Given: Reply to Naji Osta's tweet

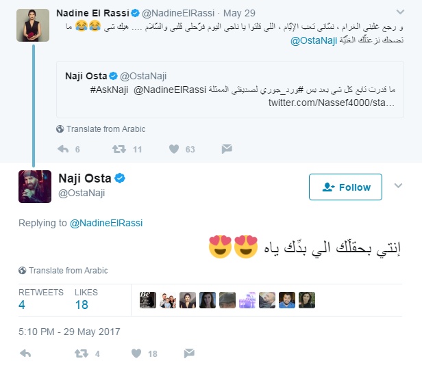Looking at the screenshot, I should pos(25,353).
